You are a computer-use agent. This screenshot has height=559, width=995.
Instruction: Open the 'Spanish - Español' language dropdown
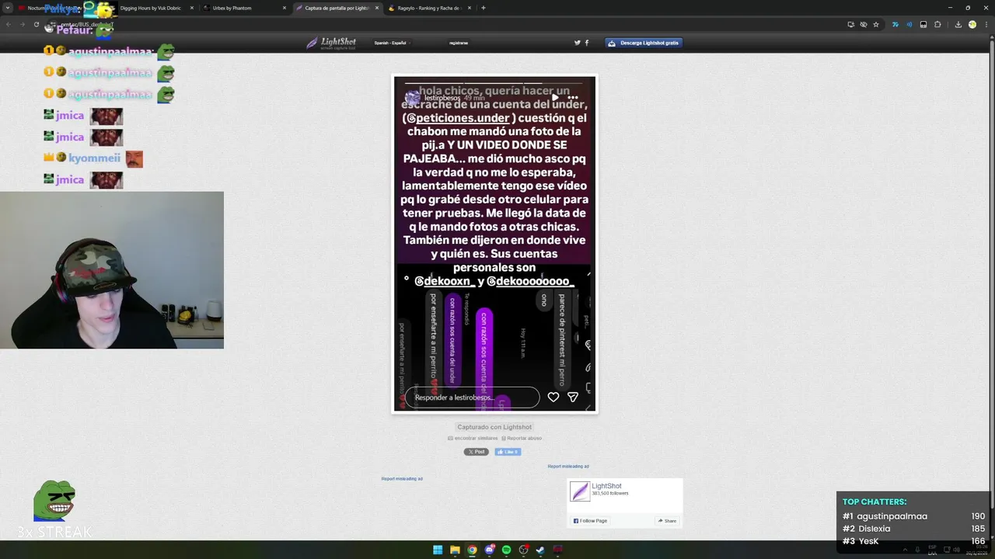coord(392,43)
